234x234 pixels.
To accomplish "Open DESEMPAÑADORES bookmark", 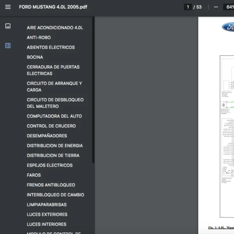I will click(47, 136).
